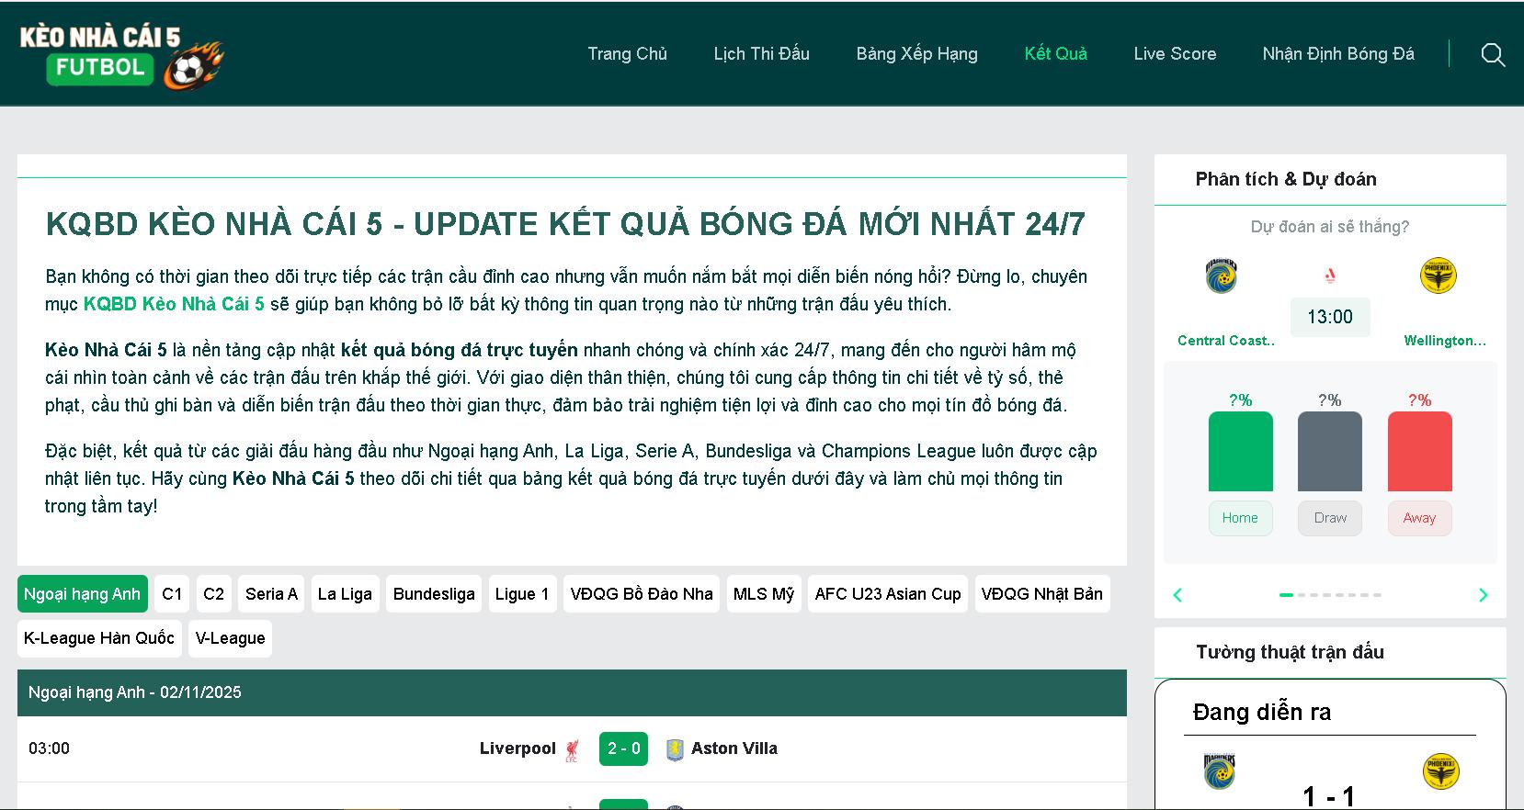
Task: Click Central Coast team crest in prediction panel
Action: [1222, 276]
